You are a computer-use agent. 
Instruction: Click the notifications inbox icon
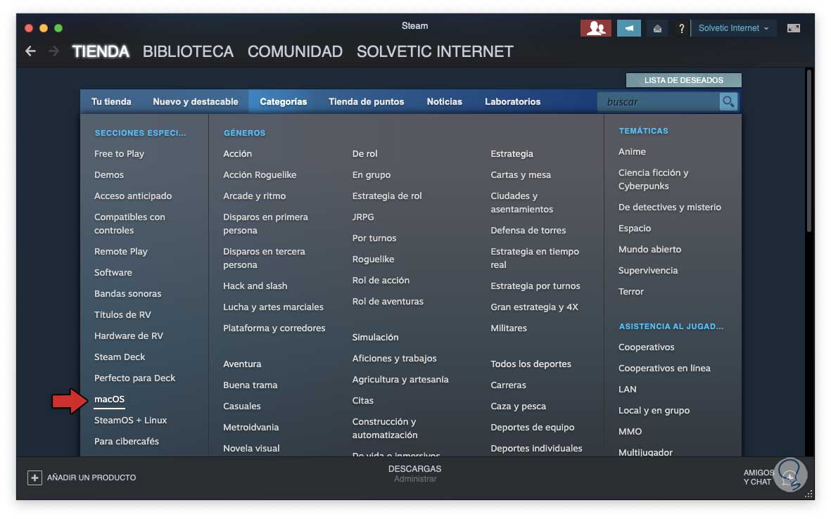[657, 29]
